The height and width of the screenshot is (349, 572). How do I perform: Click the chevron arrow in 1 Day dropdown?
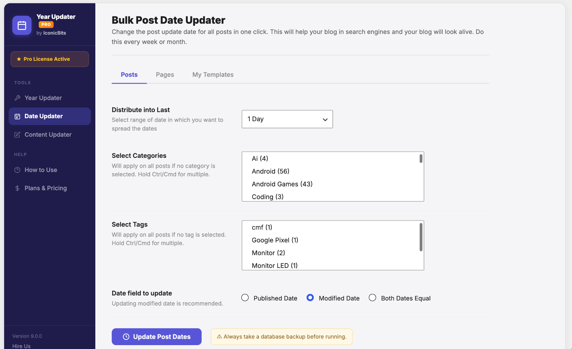click(325, 119)
